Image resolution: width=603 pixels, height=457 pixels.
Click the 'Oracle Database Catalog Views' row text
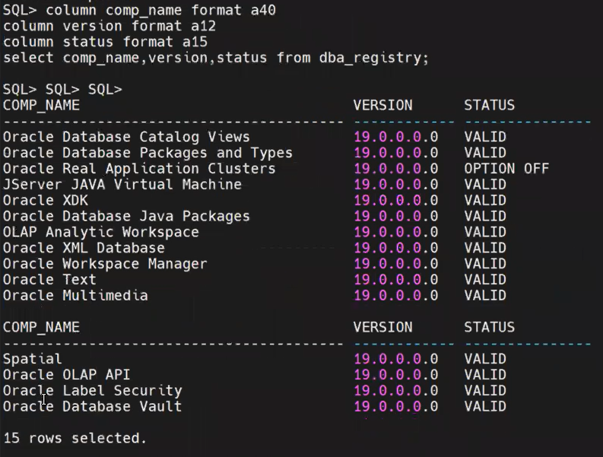pyautogui.click(x=126, y=137)
